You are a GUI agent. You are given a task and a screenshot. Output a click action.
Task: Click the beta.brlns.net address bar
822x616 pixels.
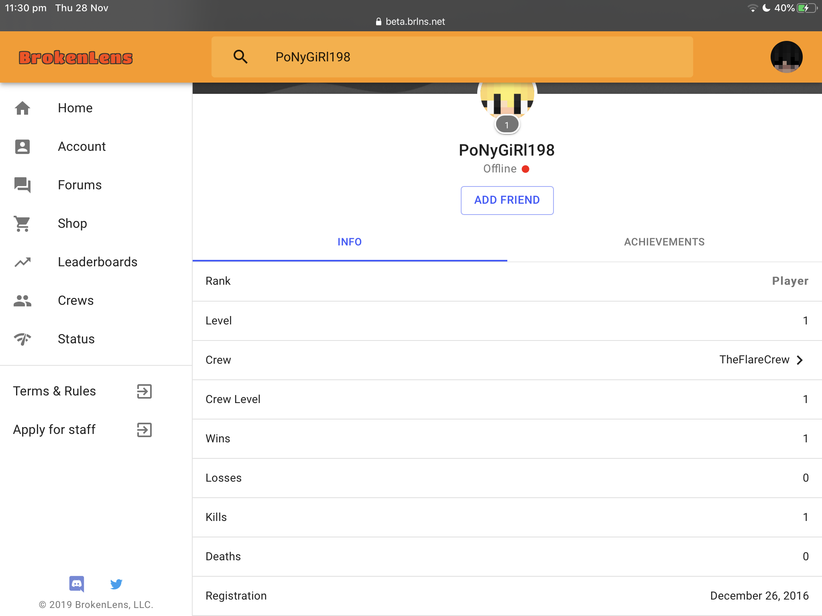(411, 22)
